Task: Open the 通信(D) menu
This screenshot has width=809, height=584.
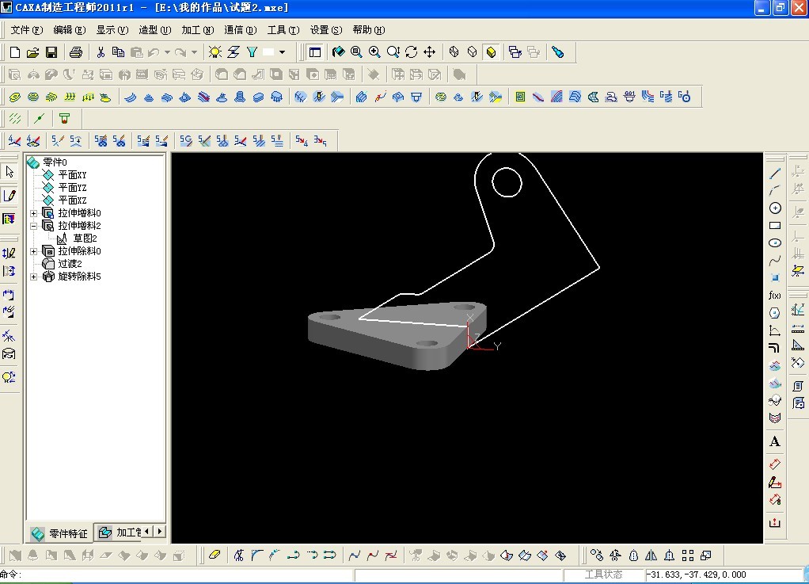Action: [x=241, y=30]
